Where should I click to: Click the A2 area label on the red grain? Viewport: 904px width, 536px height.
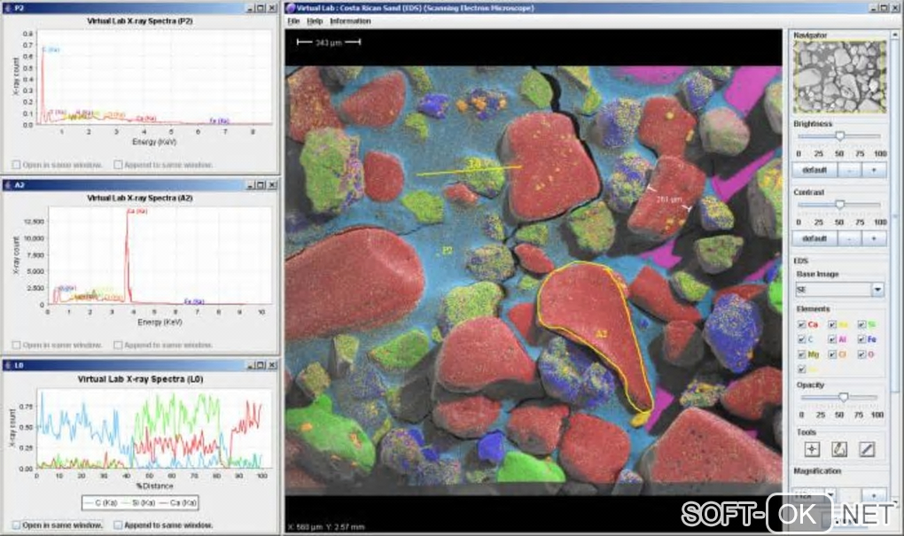[x=601, y=334]
